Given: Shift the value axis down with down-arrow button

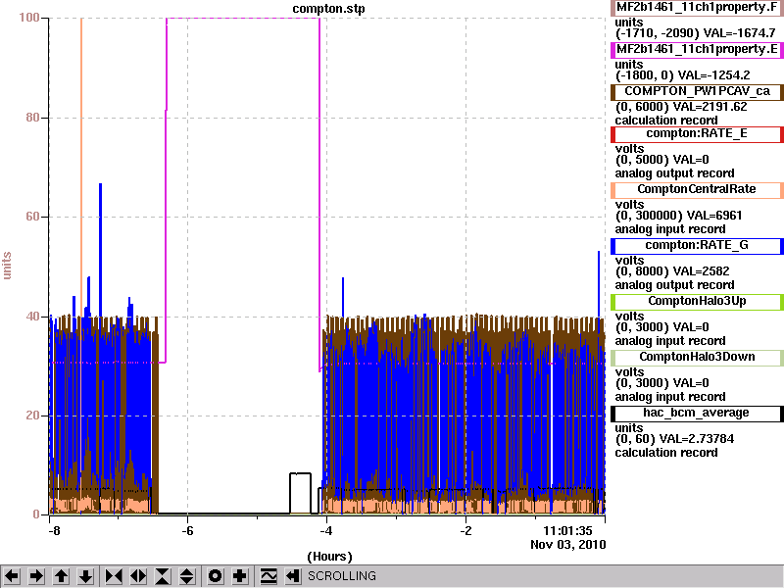Looking at the screenshot, I should [86, 576].
